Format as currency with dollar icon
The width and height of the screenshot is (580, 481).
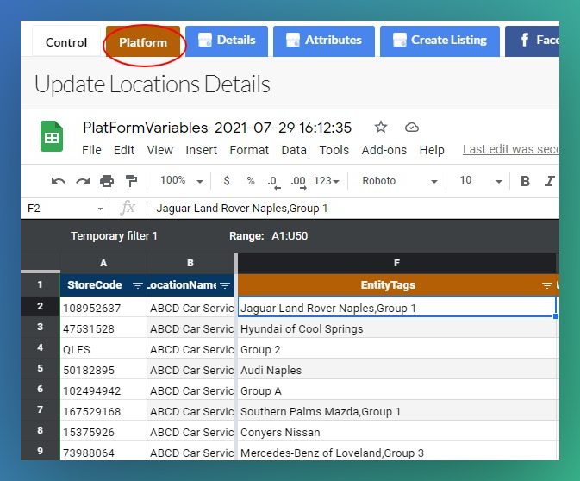(227, 180)
